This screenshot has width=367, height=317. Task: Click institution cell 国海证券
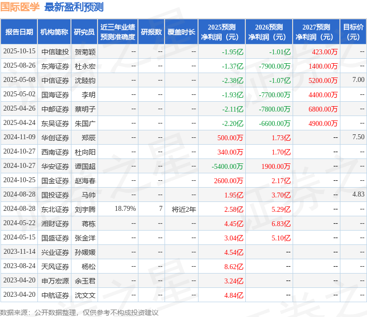(55, 95)
